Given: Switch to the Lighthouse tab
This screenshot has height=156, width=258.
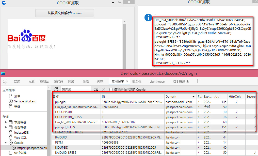Looking at the screenshot, I should pos(157,82).
